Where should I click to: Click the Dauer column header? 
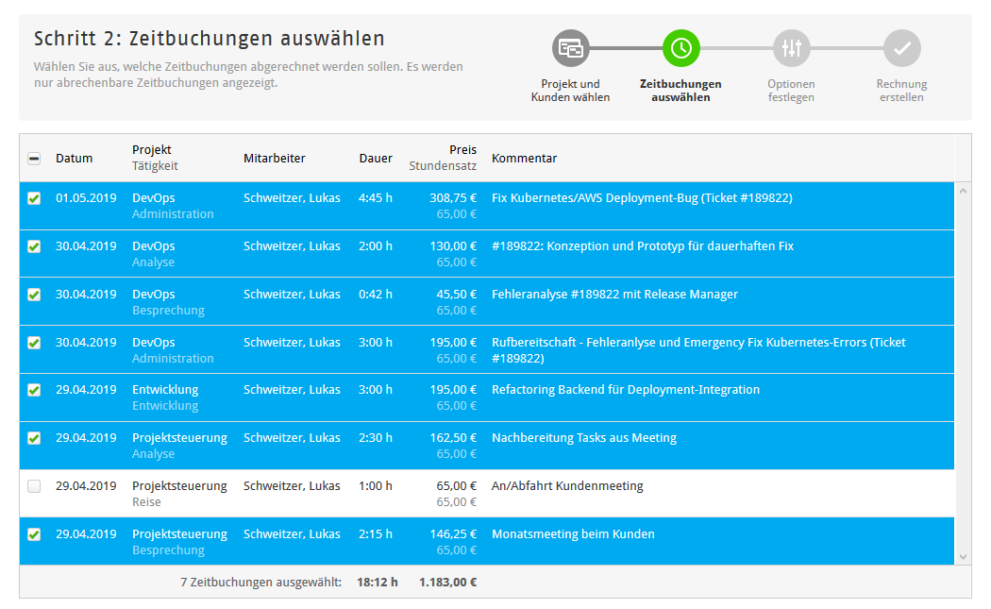[x=376, y=159]
